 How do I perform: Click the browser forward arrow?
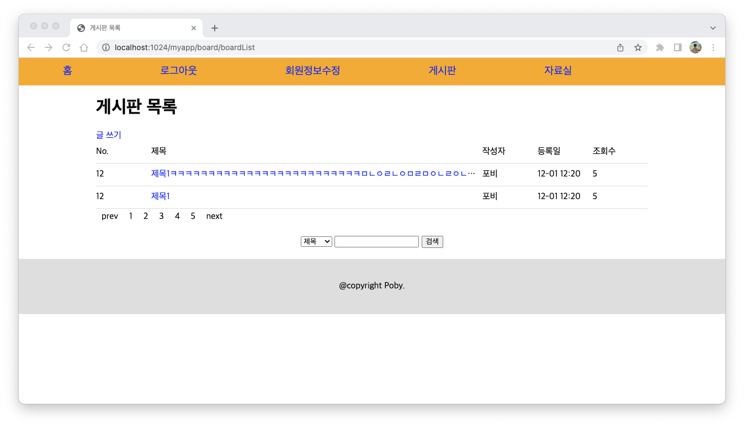[x=49, y=47]
